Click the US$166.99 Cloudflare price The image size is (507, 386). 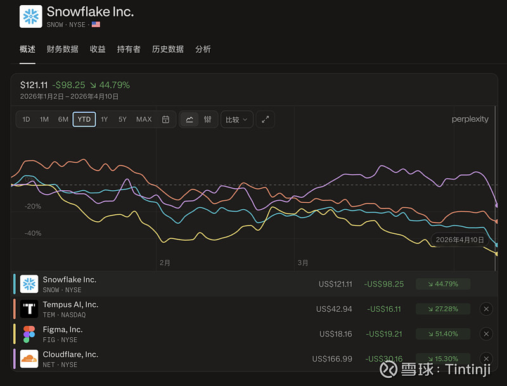tap(332, 359)
